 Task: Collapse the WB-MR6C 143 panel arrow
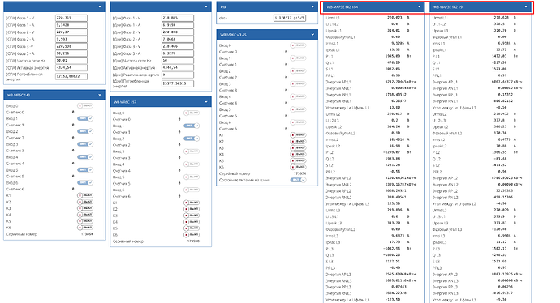point(100,95)
